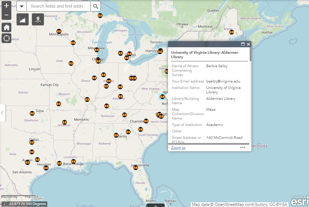Expand the collapsed left side panel

pyautogui.click(x=2, y=113)
